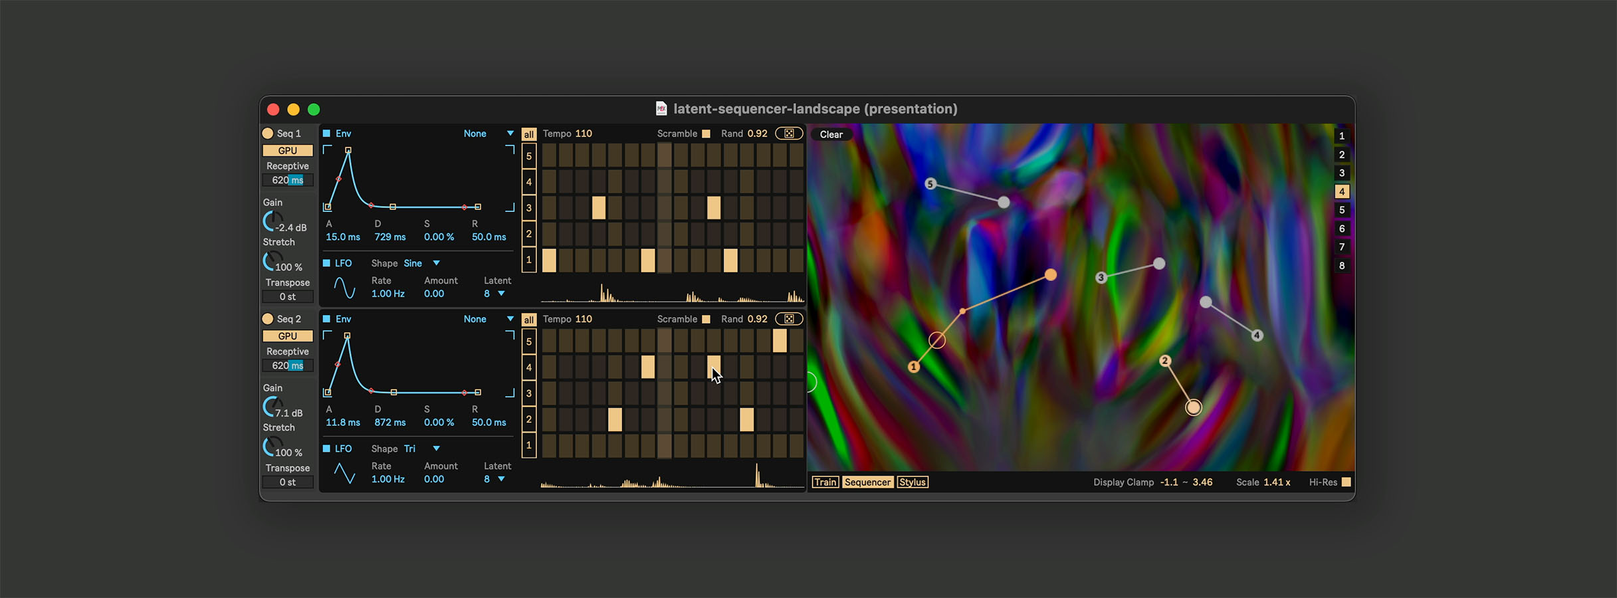Click the Seq 1 GPU button
The image size is (1617, 598).
point(287,151)
